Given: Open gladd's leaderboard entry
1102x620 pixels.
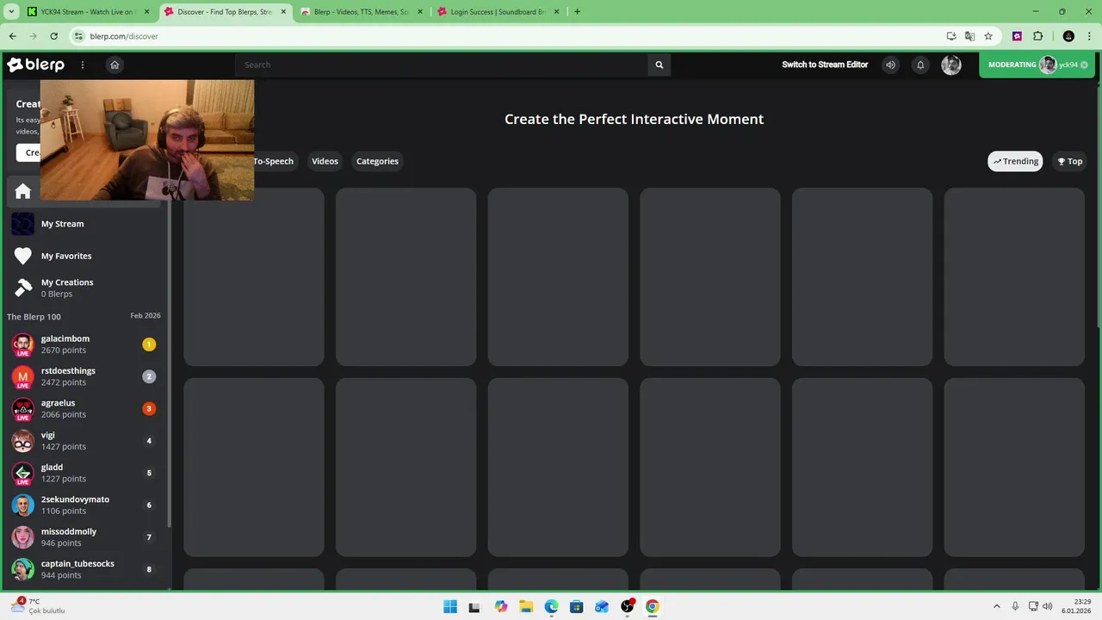Looking at the screenshot, I should (84, 473).
